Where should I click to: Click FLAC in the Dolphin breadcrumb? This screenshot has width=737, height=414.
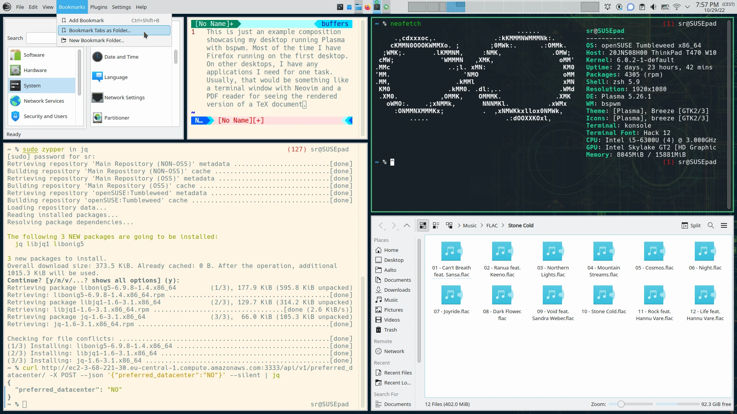coord(492,225)
